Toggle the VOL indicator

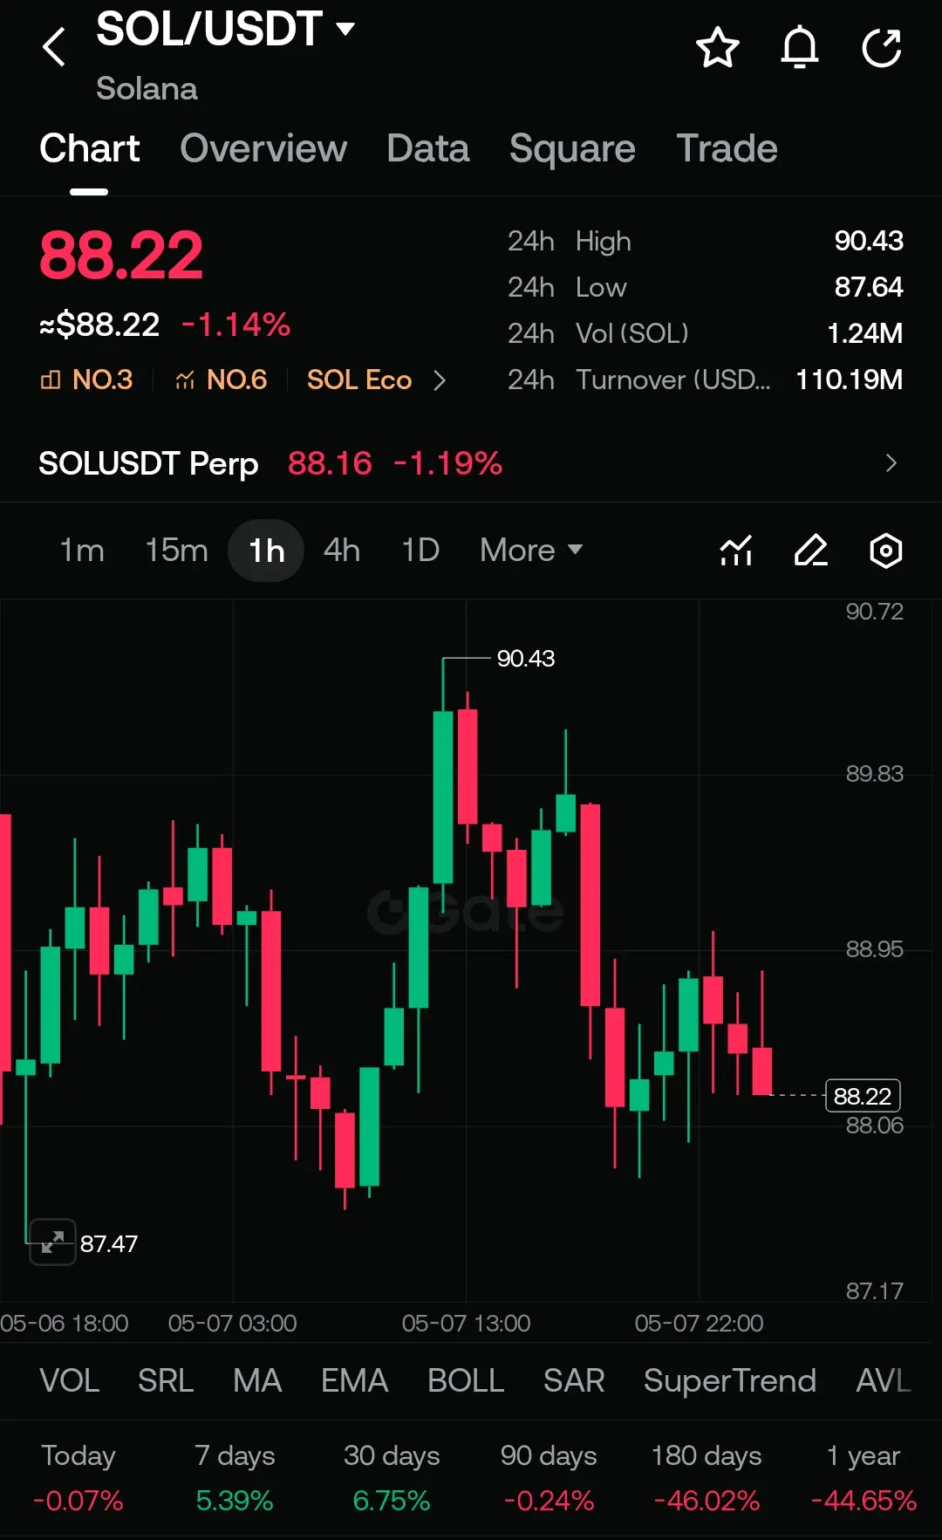tap(70, 1380)
